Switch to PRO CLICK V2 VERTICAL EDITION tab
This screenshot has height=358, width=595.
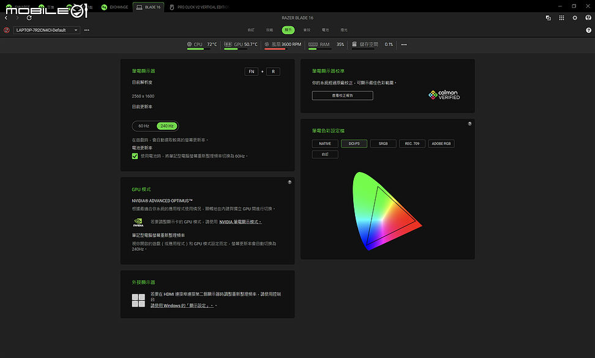(x=199, y=7)
